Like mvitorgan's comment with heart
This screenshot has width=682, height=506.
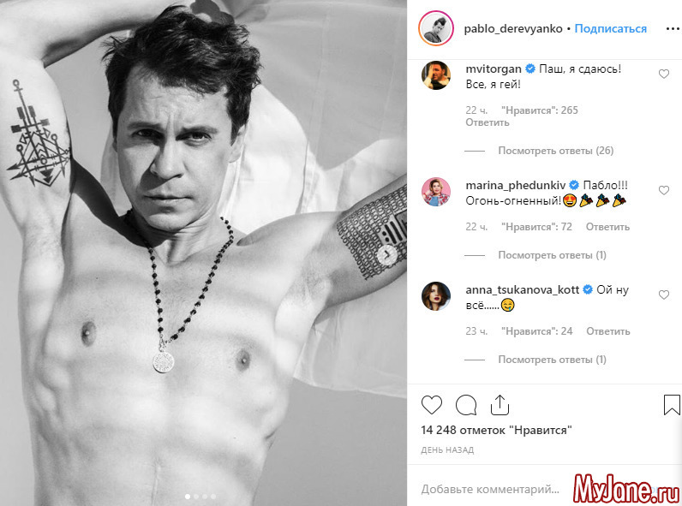tap(664, 74)
